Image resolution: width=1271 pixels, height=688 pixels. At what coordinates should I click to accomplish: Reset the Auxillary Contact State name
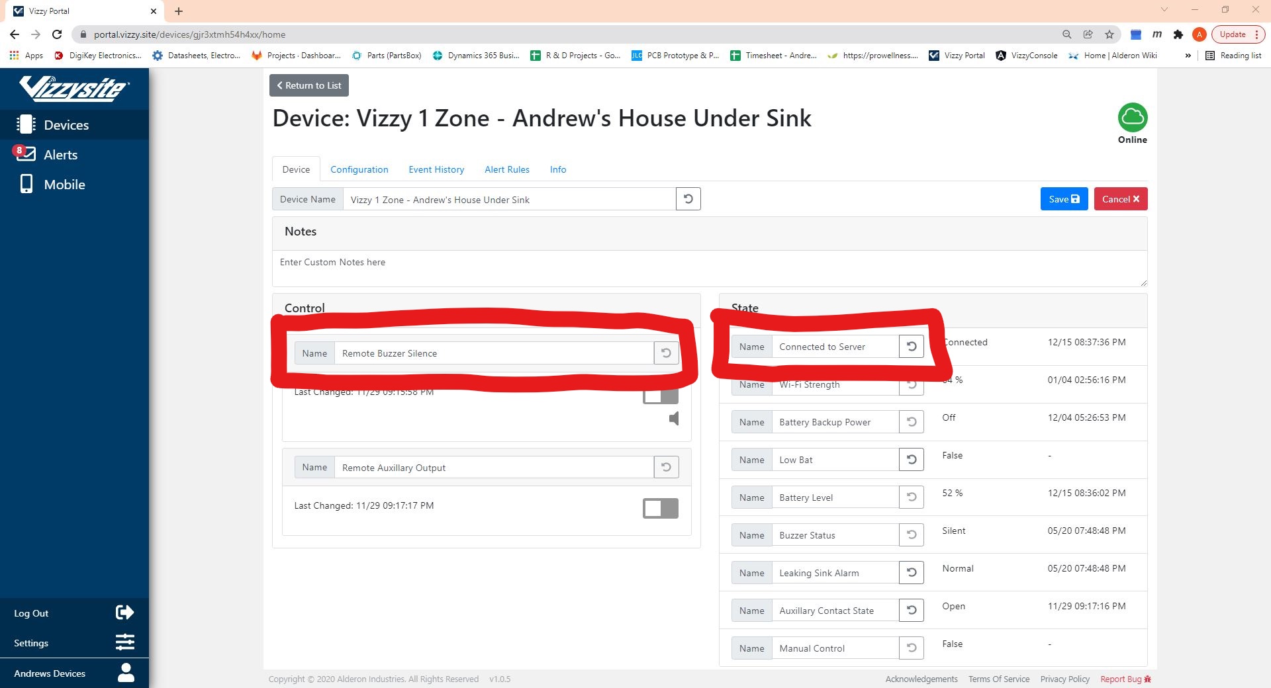coord(911,611)
